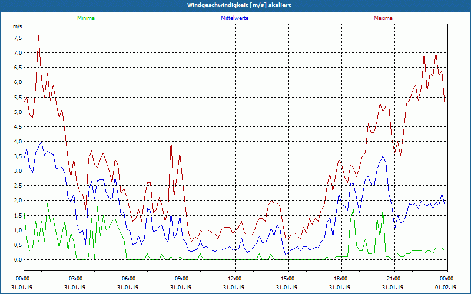
Task: Click the '4,5' y-axis value
Action: [18, 126]
